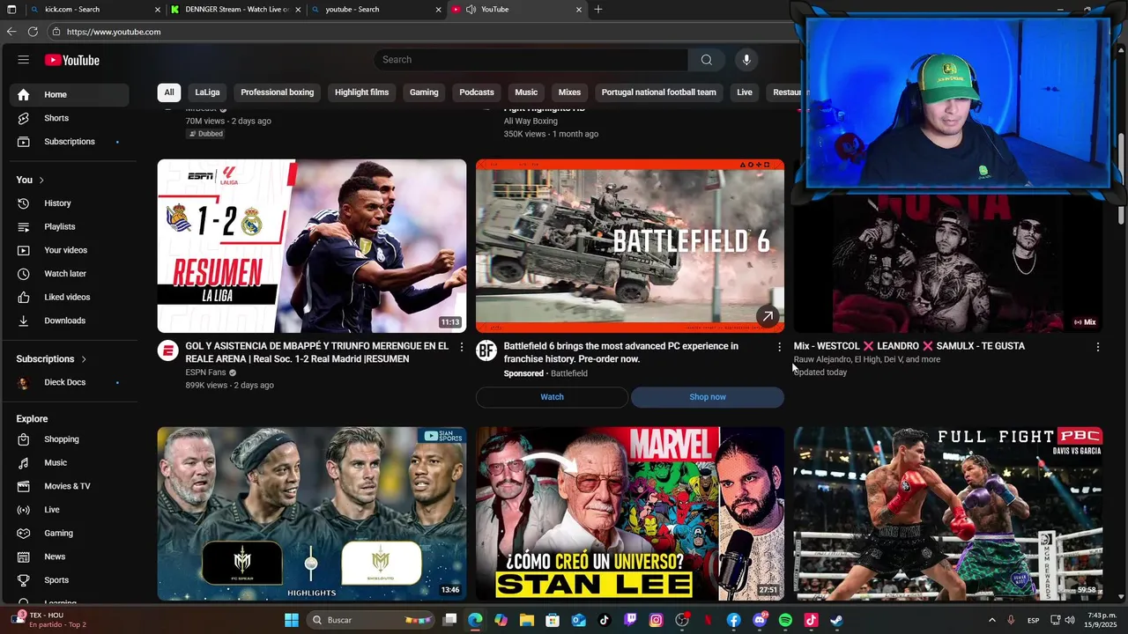Open options for the Battlefield 6 ad

pos(779,347)
